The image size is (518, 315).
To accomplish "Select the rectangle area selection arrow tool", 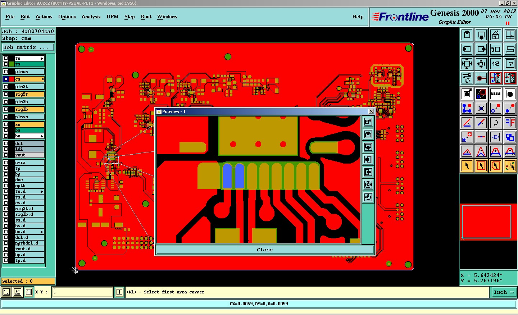I will tap(481, 166).
